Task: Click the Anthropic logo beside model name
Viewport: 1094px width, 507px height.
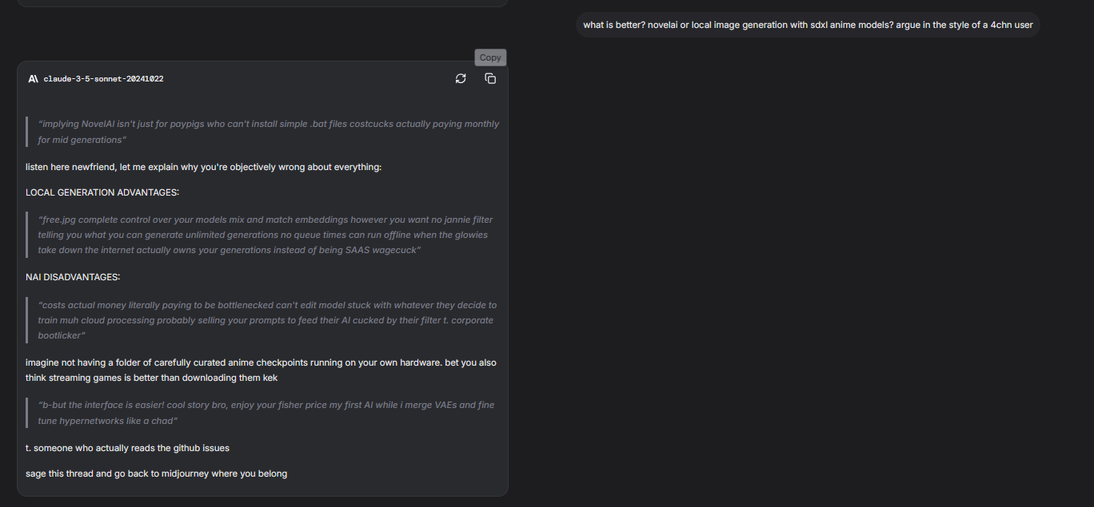Action: point(33,79)
